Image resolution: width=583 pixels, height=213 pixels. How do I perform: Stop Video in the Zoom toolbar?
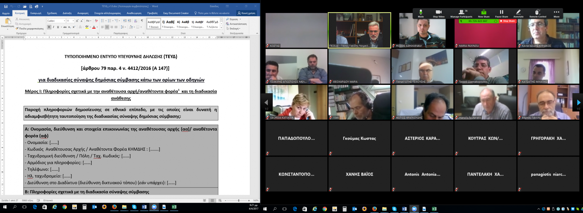(438, 12)
